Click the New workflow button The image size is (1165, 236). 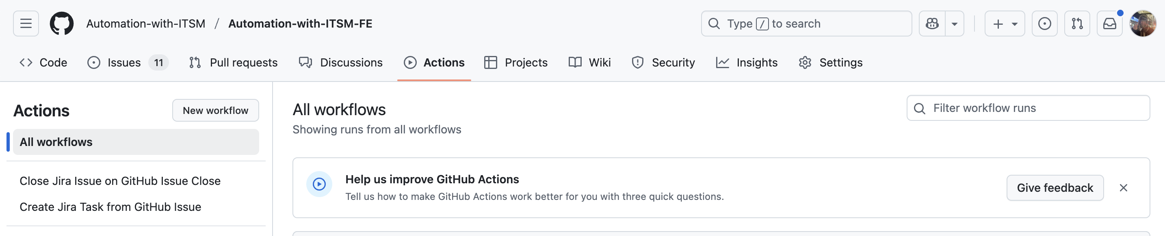click(x=215, y=111)
